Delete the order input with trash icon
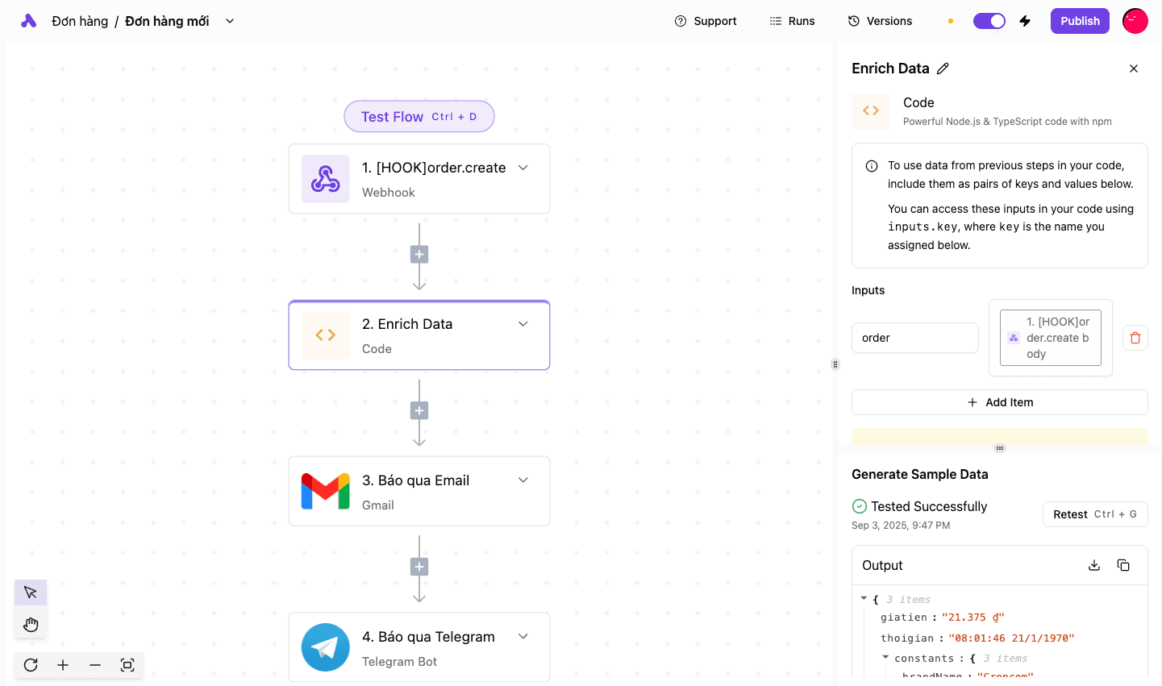 tap(1135, 338)
